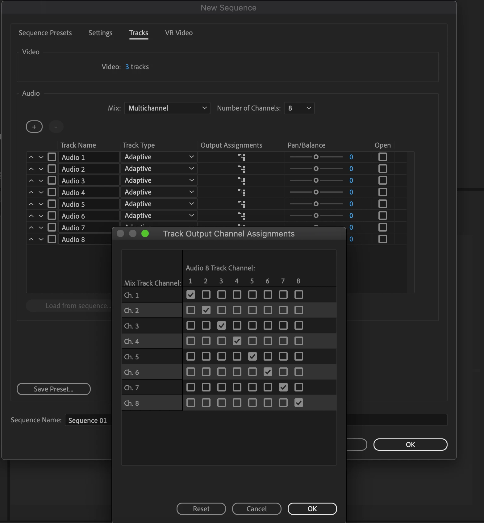Click Cancel in channel assignments dialog
This screenshot has height=523, width=484.
(x=257, y=509)
